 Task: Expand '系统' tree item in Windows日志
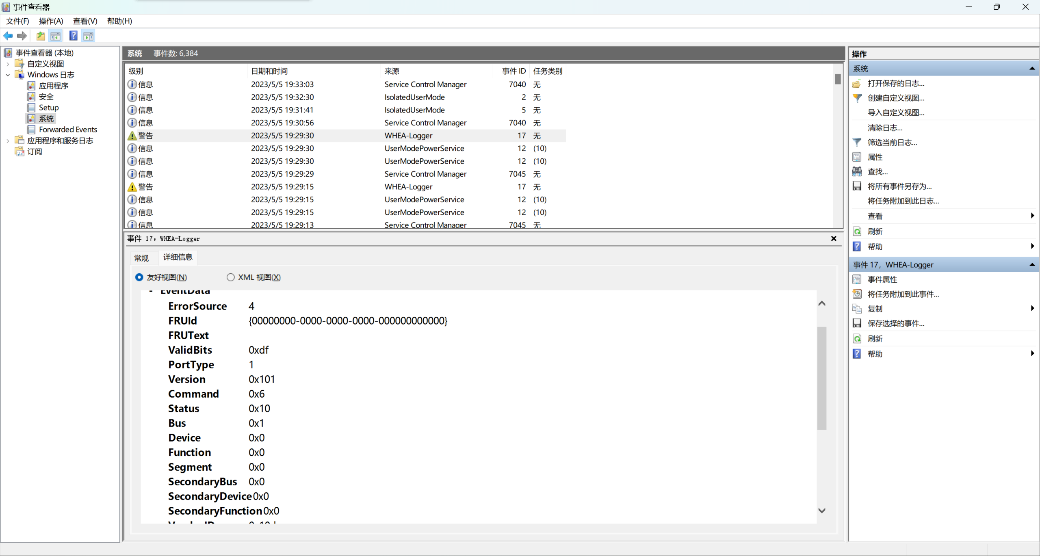point(47,118)
